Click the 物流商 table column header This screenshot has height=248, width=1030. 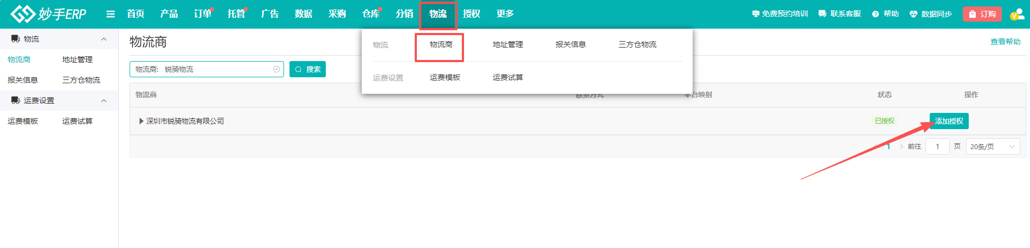146,95
